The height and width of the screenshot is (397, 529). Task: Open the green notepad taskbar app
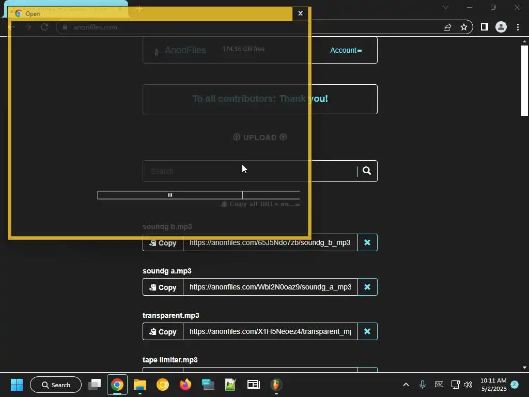pyautogui.click(x=230, y=385)
